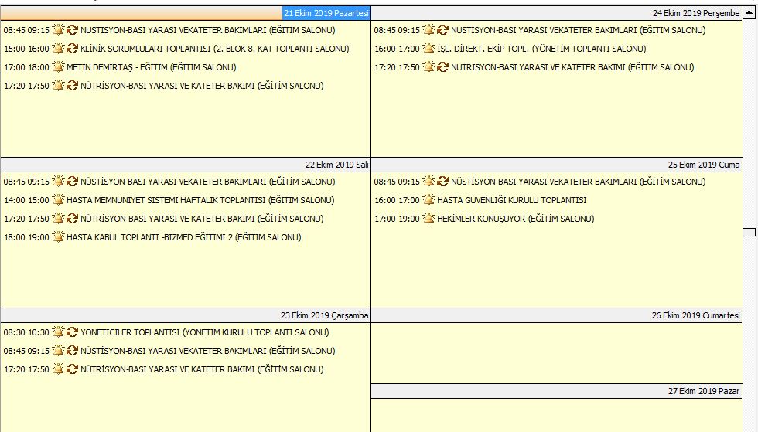Image resolution: width=758 pixels, height=432 pixels.
Task: Click reminder bell on HASTA GÜVENLİĞİ KURULU
Action: [x=429, y=200]
